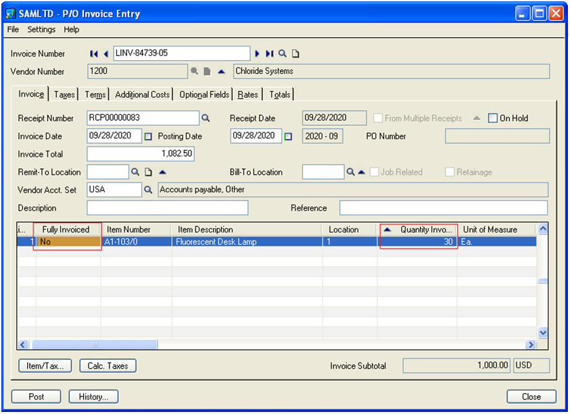Click the Invoice Number field
The width and height of the screenshot is (570, 414).
click(x=182, y=53)
